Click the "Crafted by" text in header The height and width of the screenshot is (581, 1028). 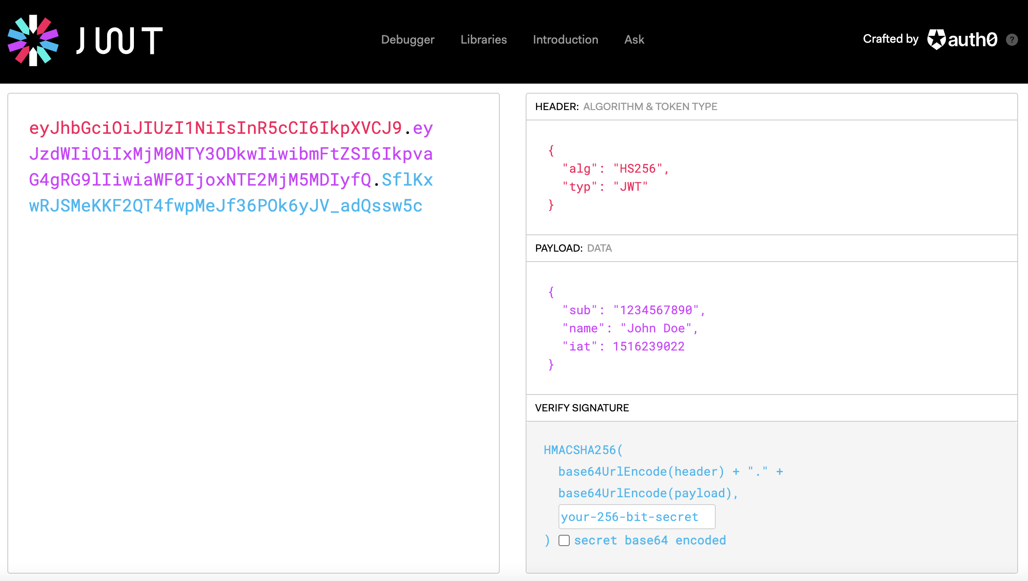pyautogui.click(x=890, y=39)
